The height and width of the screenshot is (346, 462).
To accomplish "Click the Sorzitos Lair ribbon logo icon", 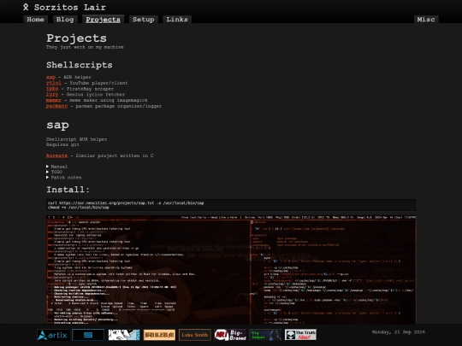I will point(26,7).
